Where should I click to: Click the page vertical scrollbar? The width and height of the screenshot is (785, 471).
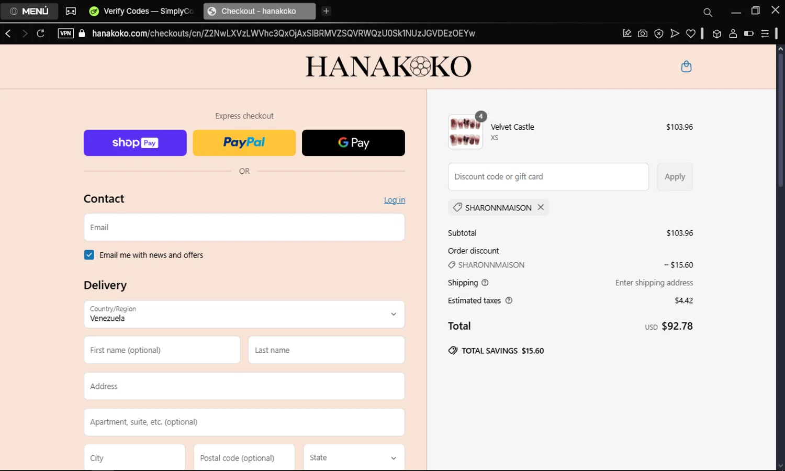(780, 120)
